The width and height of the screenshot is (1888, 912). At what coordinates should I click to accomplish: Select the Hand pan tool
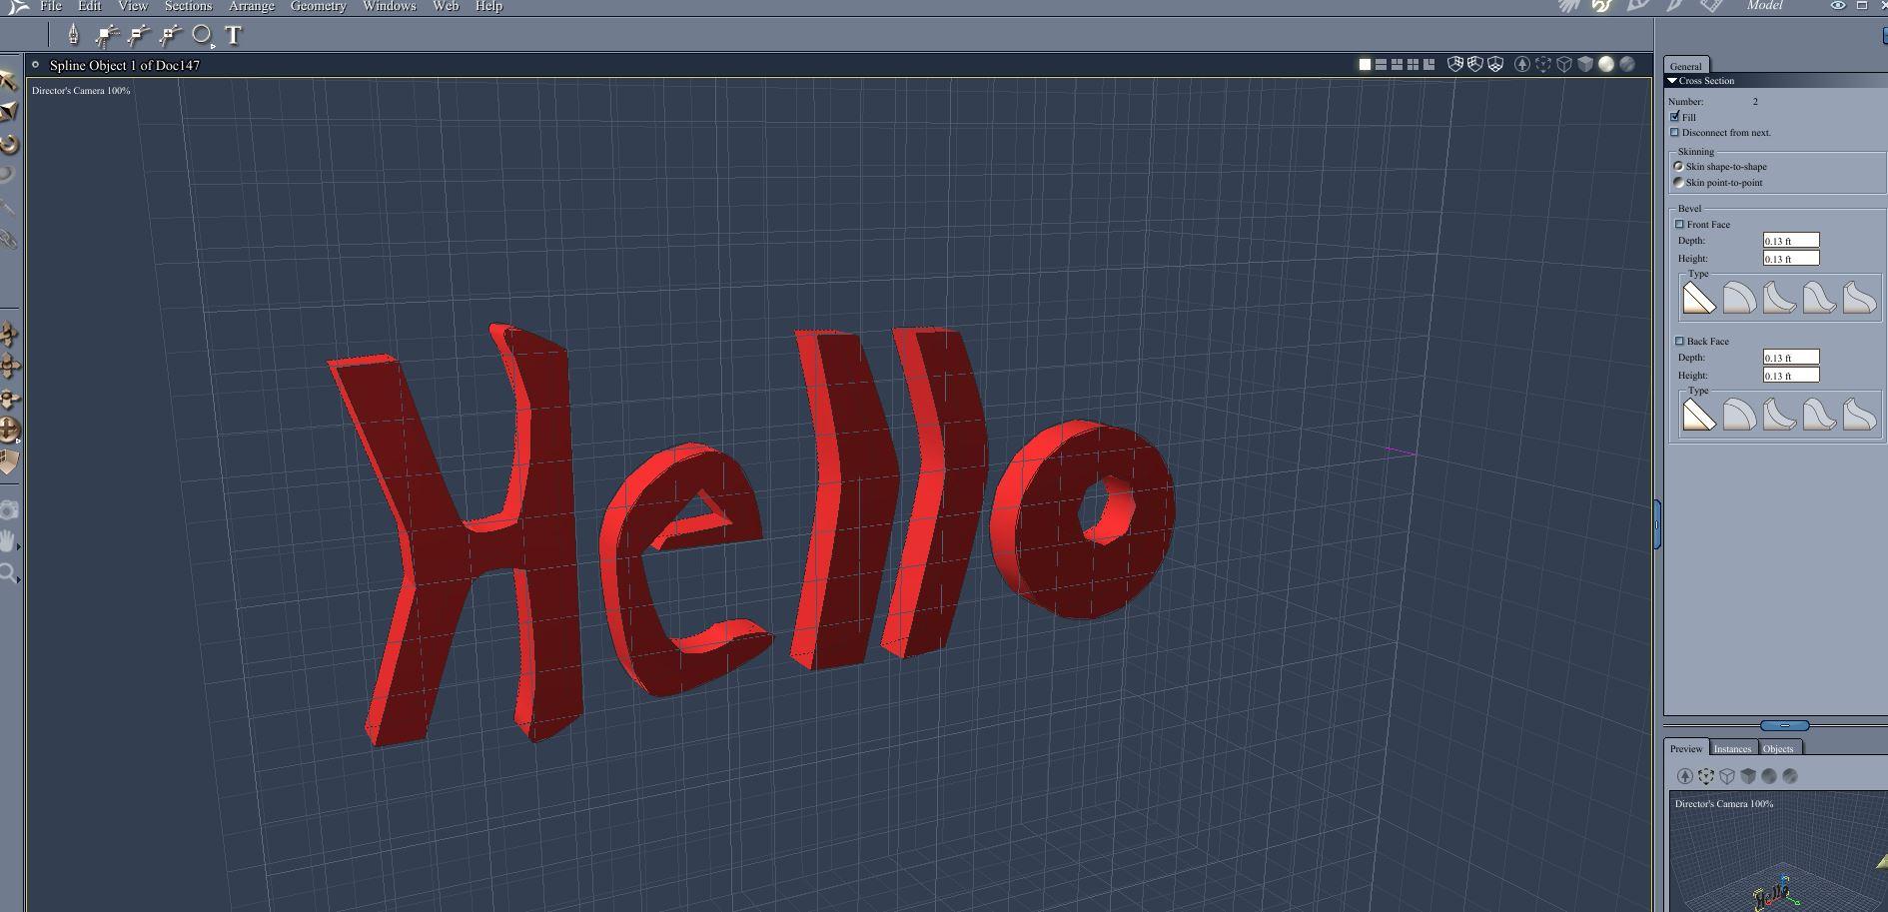pos(8,541)
